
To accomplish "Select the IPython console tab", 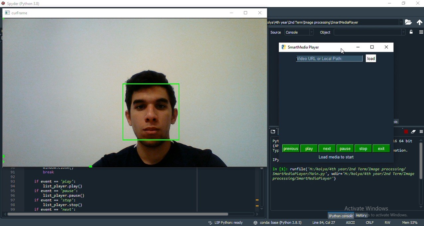I will click(x=341, y=216).
